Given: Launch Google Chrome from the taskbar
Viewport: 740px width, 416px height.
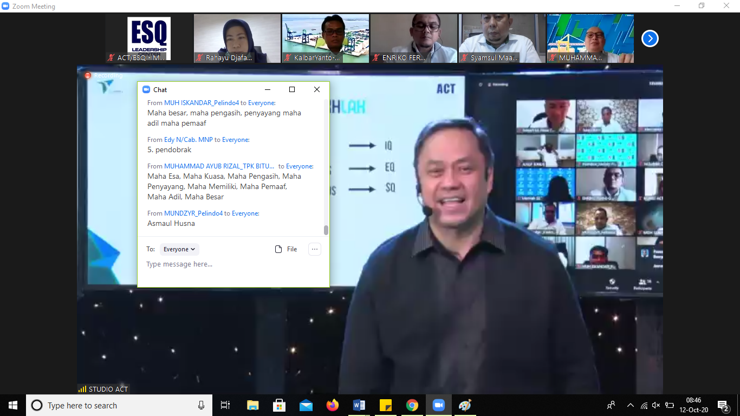Looking at the screenshot, I should click(412, 405).
